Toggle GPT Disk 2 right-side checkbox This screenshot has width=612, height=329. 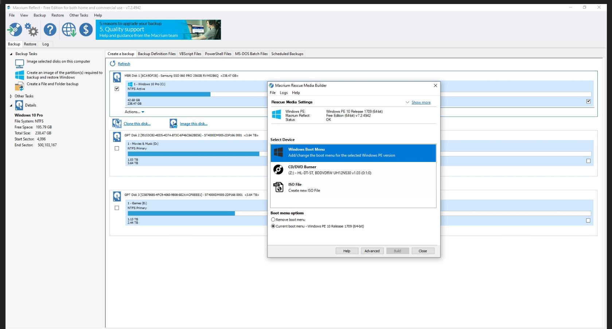coord(588,161)
